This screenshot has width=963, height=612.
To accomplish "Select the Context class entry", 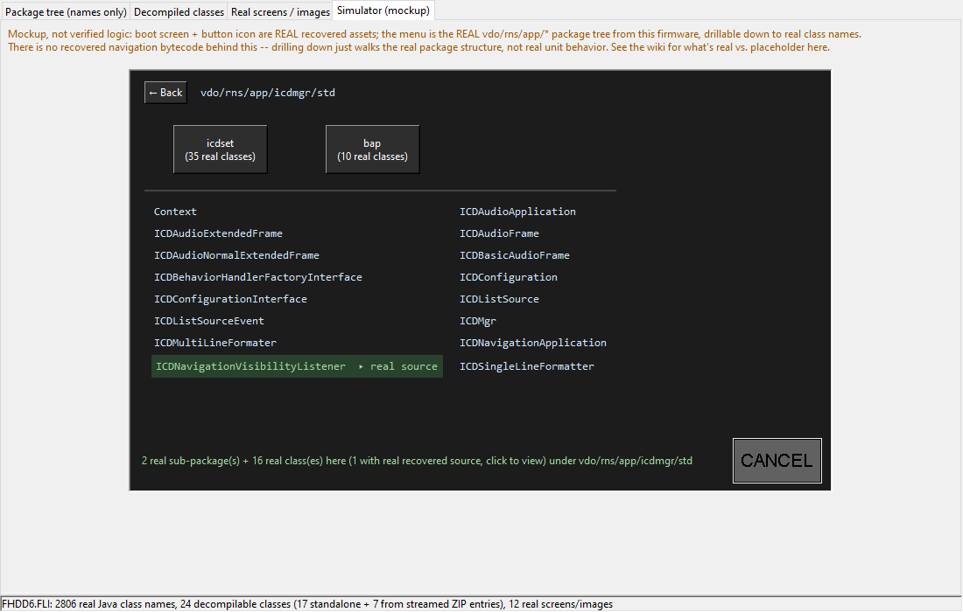I will pyautogui.click(x=175, y=212).
